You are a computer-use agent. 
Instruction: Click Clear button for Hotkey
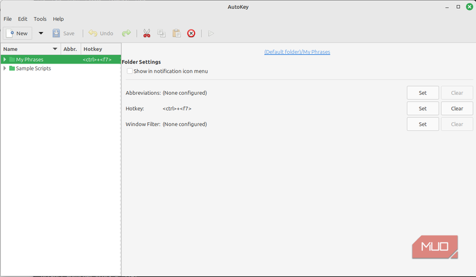[457, 108]
